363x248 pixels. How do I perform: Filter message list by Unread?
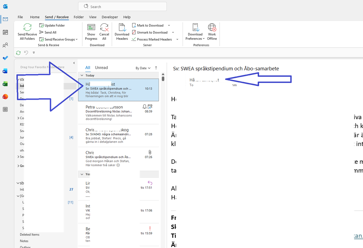click(101, 68)
